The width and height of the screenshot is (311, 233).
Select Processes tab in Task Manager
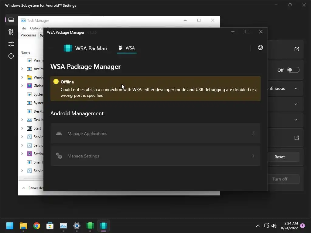pos(28,35)
